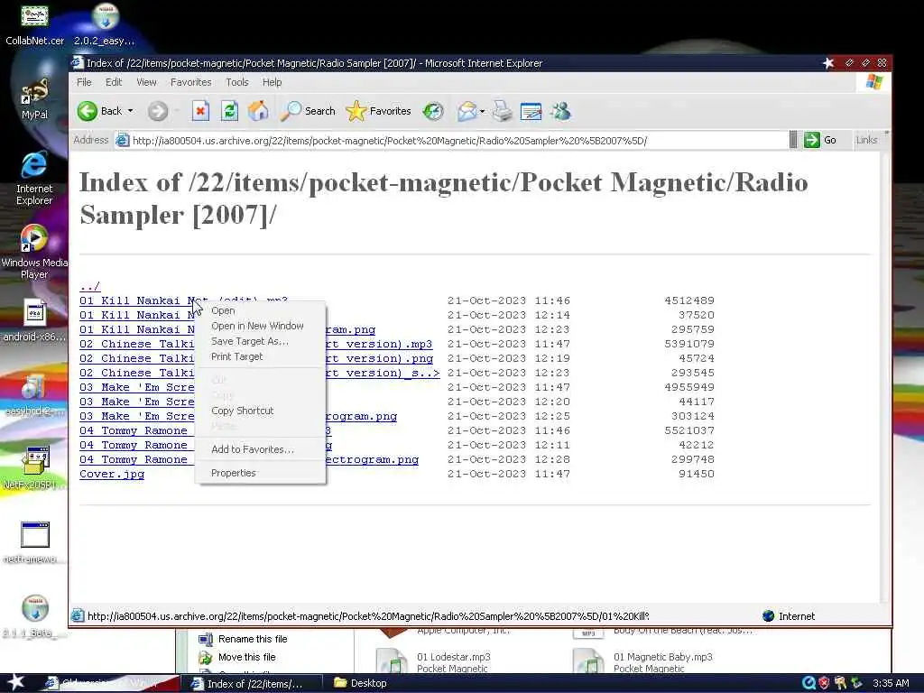Click the star icon in IE title bar
Viewport: 924px width, 693px height.
click(828, 63)
